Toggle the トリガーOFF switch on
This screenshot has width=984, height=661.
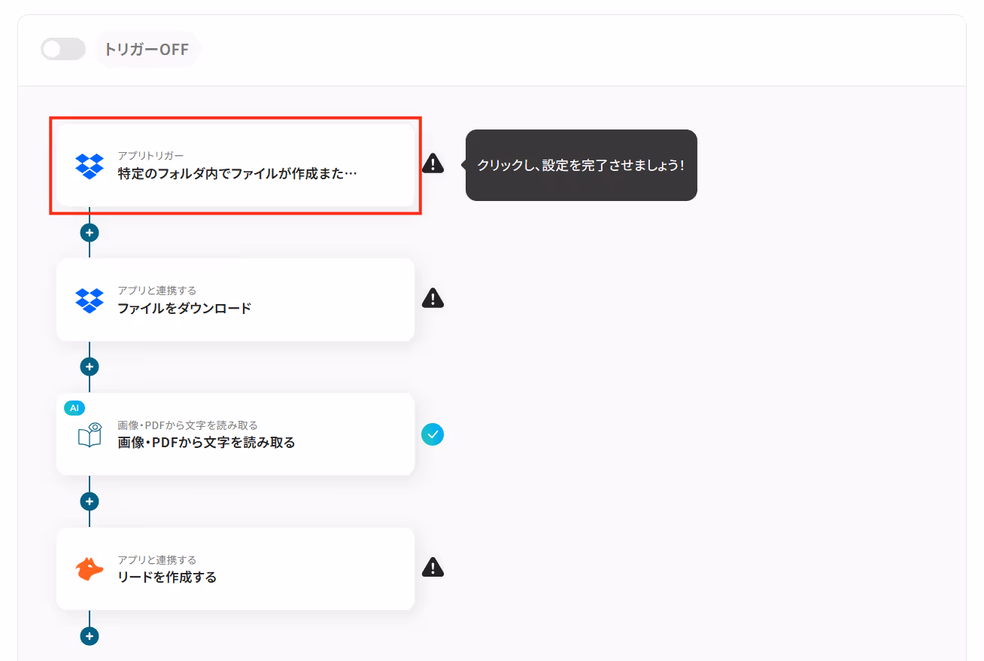(x=63, y=50)
